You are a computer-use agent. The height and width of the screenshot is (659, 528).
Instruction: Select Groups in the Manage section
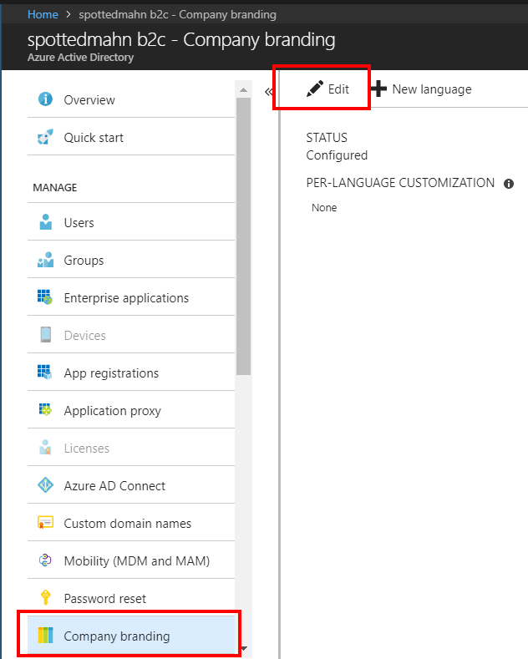pos(131,260)
